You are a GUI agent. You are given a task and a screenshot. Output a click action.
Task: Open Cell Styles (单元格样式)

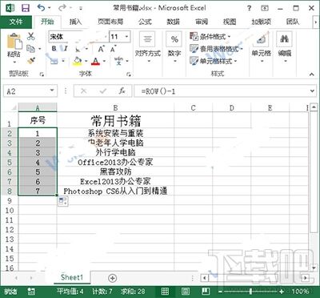(214, 61)
